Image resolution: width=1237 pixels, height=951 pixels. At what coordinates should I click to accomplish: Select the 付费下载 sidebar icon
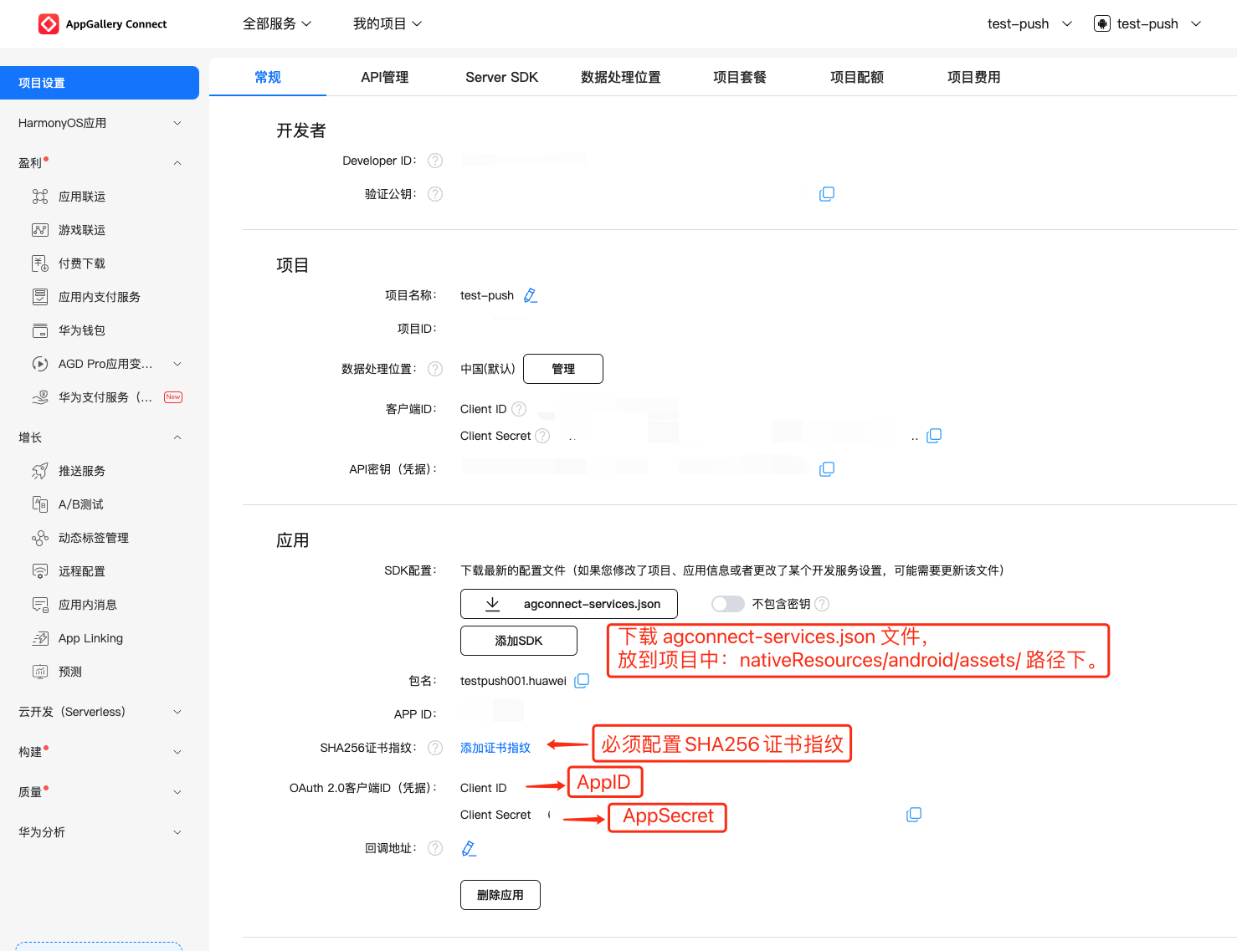point(40,263)
